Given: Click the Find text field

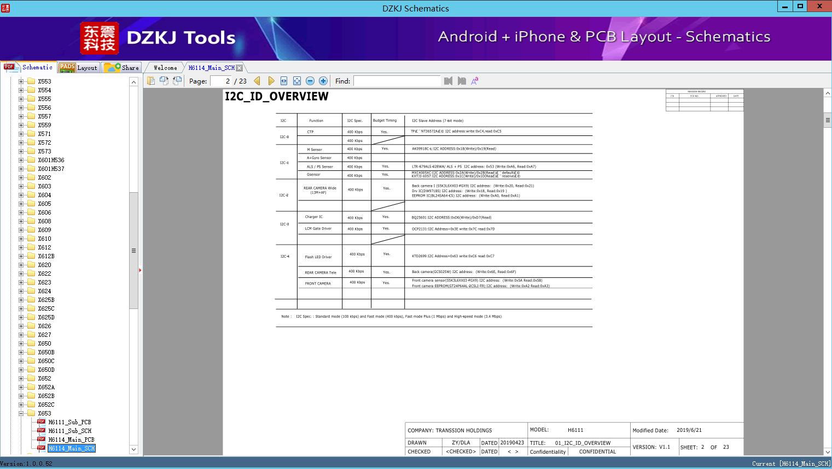Looking at the screenshot, I should pos(397,81).
